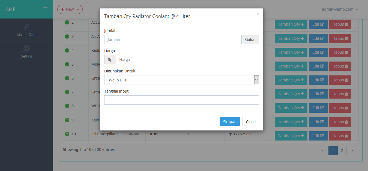Expand row 2 with green plus icon
Image resolution: width=368 pixels, height=171 pixels.
pyautogui.click(x=67, y=22)
